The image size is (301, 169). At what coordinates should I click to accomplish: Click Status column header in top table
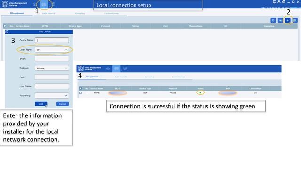coord(135,26)
